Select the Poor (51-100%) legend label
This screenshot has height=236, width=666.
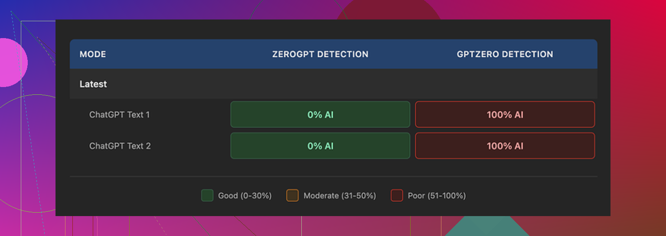(x=437, y=196)
